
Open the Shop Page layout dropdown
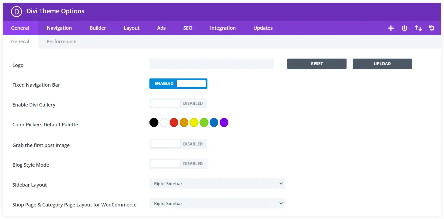[x=217, y=203]
